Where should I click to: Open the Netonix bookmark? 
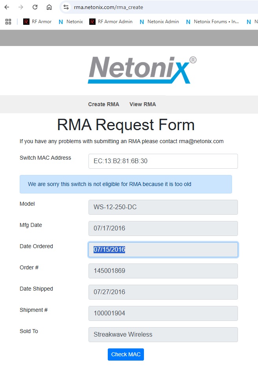pos(71,22)
